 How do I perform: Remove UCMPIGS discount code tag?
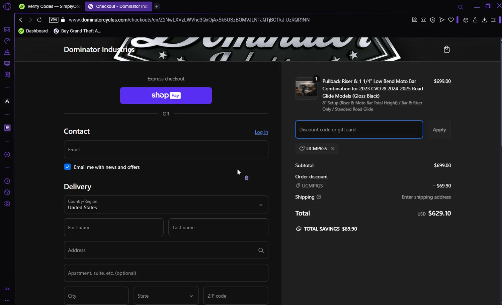[x=333, y=149]
